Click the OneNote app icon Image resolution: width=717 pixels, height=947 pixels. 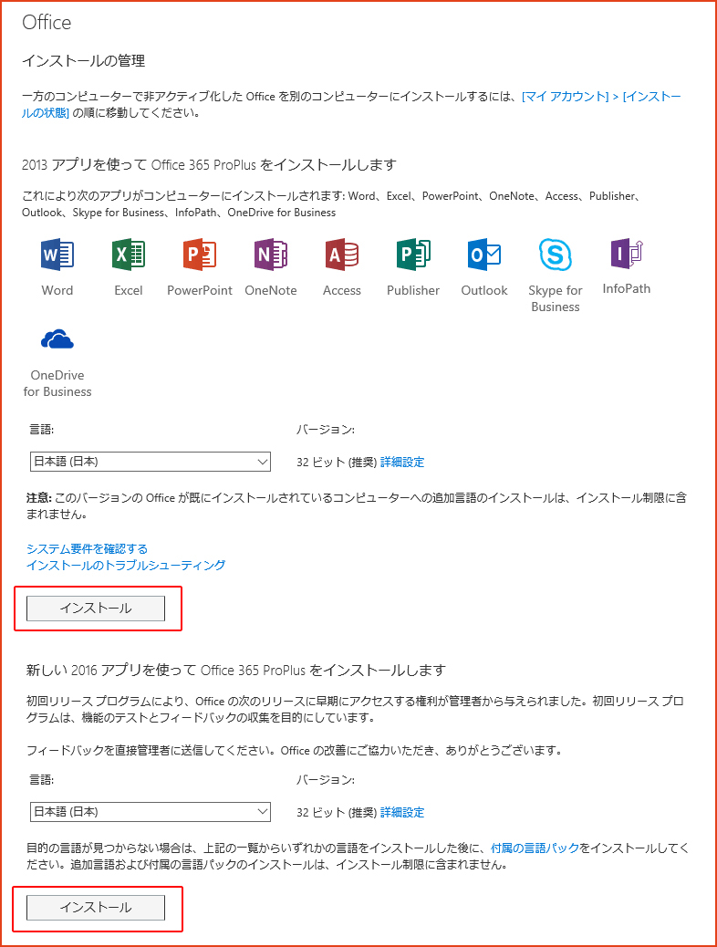pos(271,255)
